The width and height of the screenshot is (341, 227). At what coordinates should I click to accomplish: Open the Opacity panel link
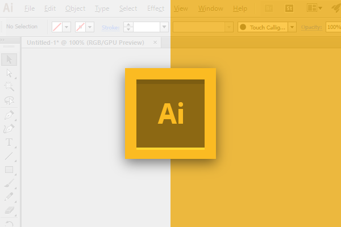(311, 27)
